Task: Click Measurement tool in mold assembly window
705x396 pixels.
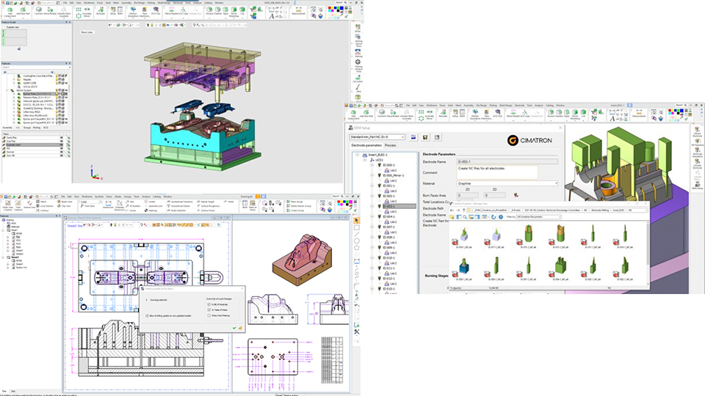Action: click(299, 11)
